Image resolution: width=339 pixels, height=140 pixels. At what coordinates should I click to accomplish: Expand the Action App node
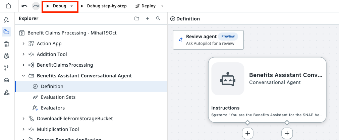point(23,44)
